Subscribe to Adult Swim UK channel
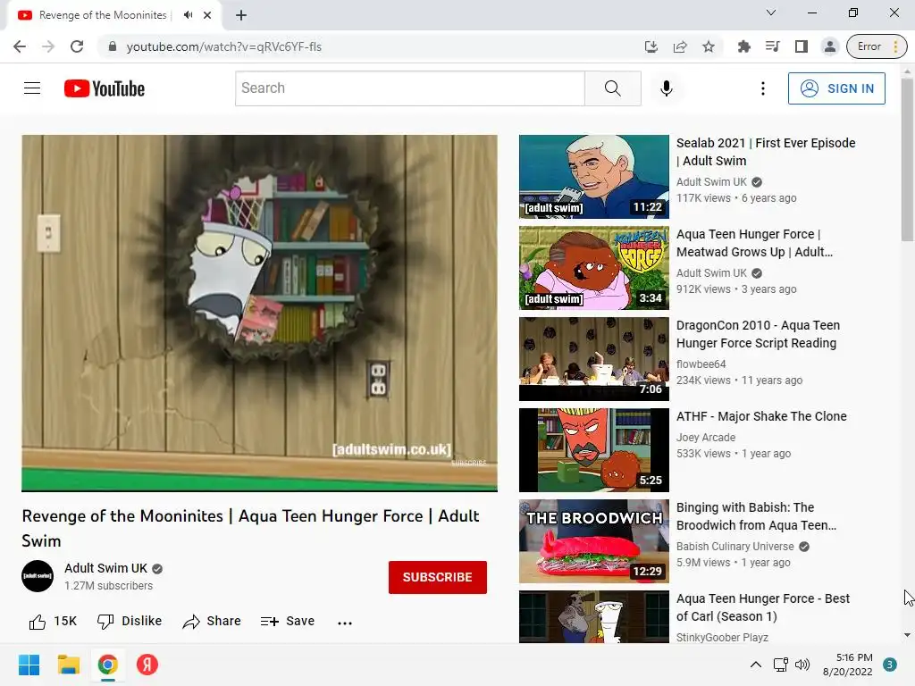915x686 pixels. [438, 577]
